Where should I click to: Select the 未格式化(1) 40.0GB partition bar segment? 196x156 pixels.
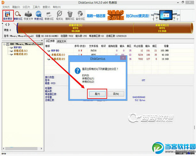pos(75,28)
